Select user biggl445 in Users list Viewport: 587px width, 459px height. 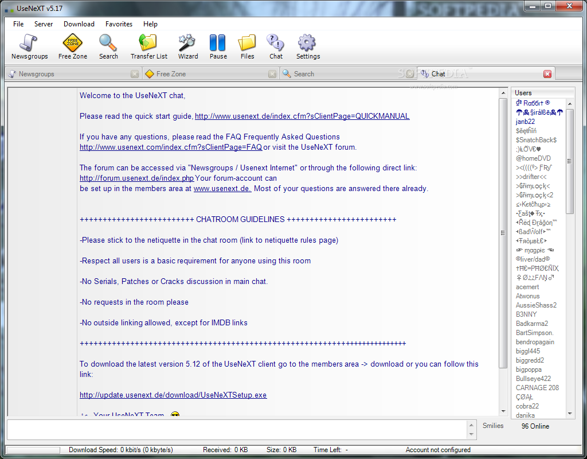pos(528,351)
